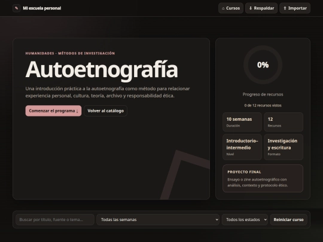This screenshot has height=242, width=323.
Task: Click the Investigación y escritura Formato card
Action: 284,147
